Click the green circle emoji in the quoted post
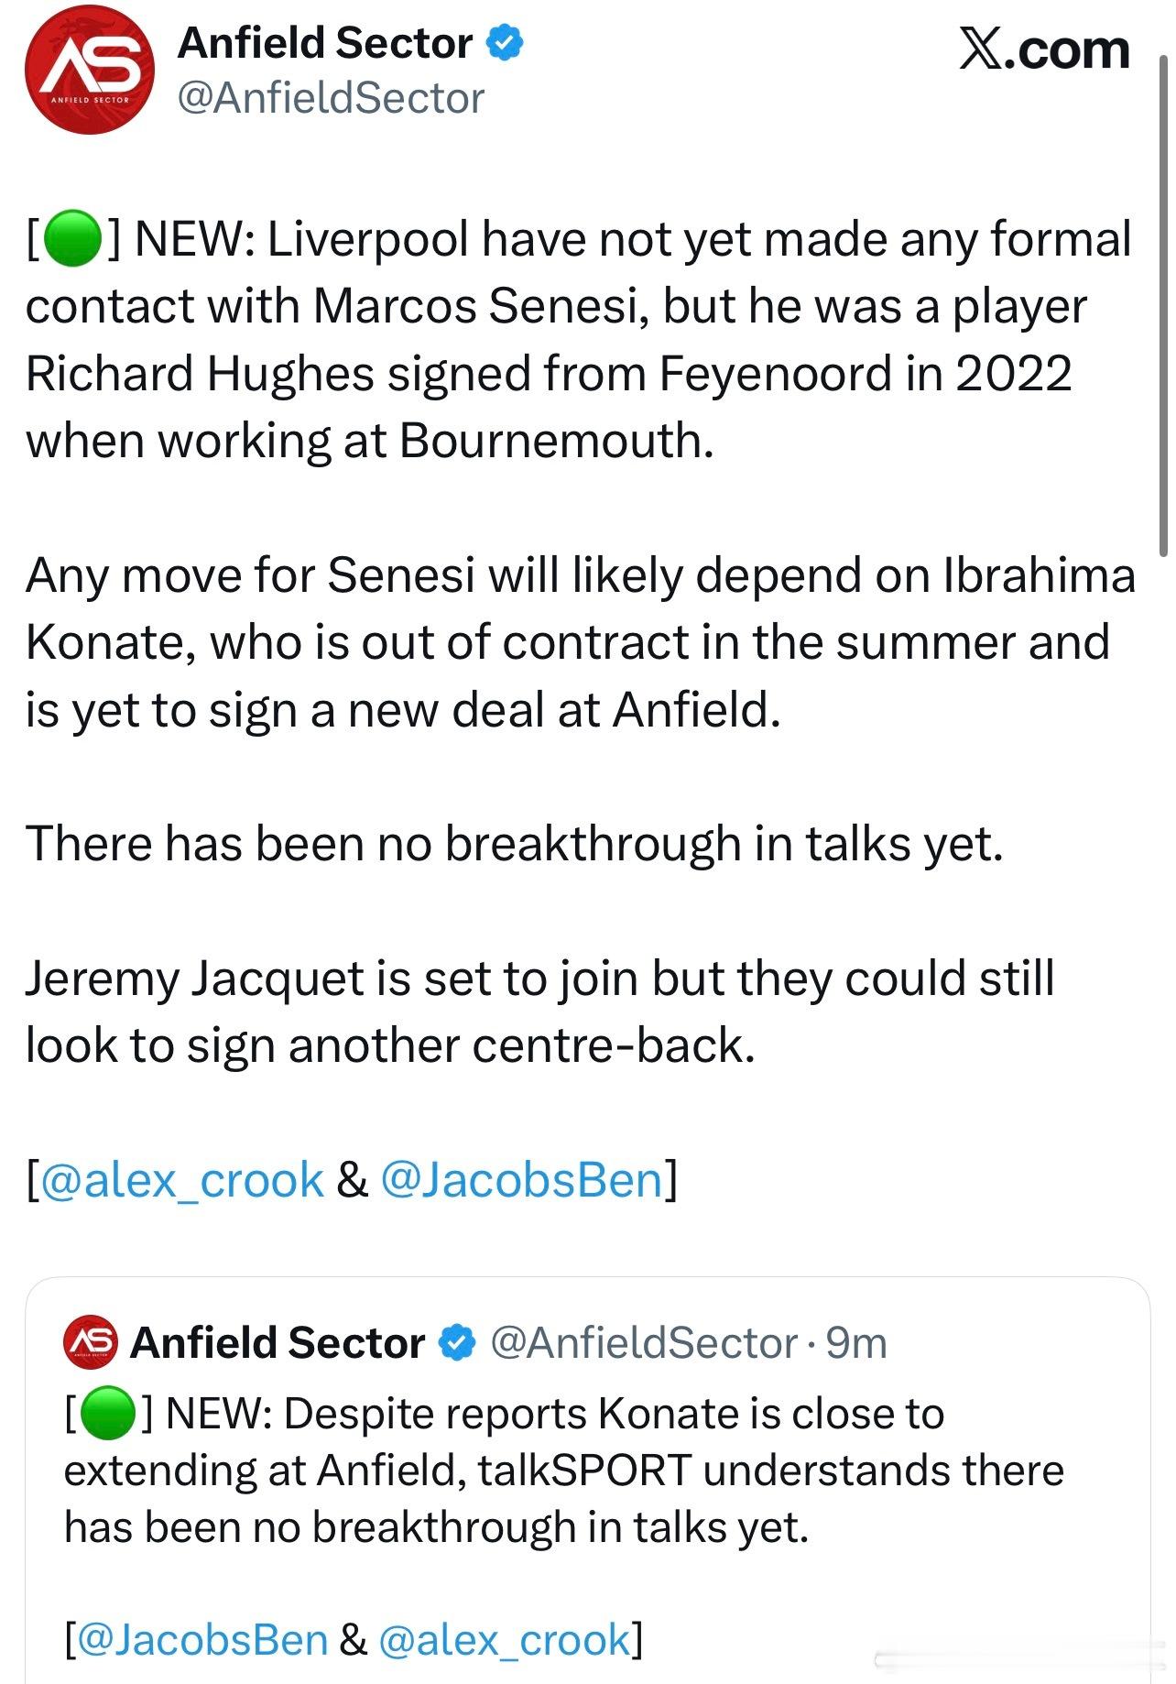 109,1414
